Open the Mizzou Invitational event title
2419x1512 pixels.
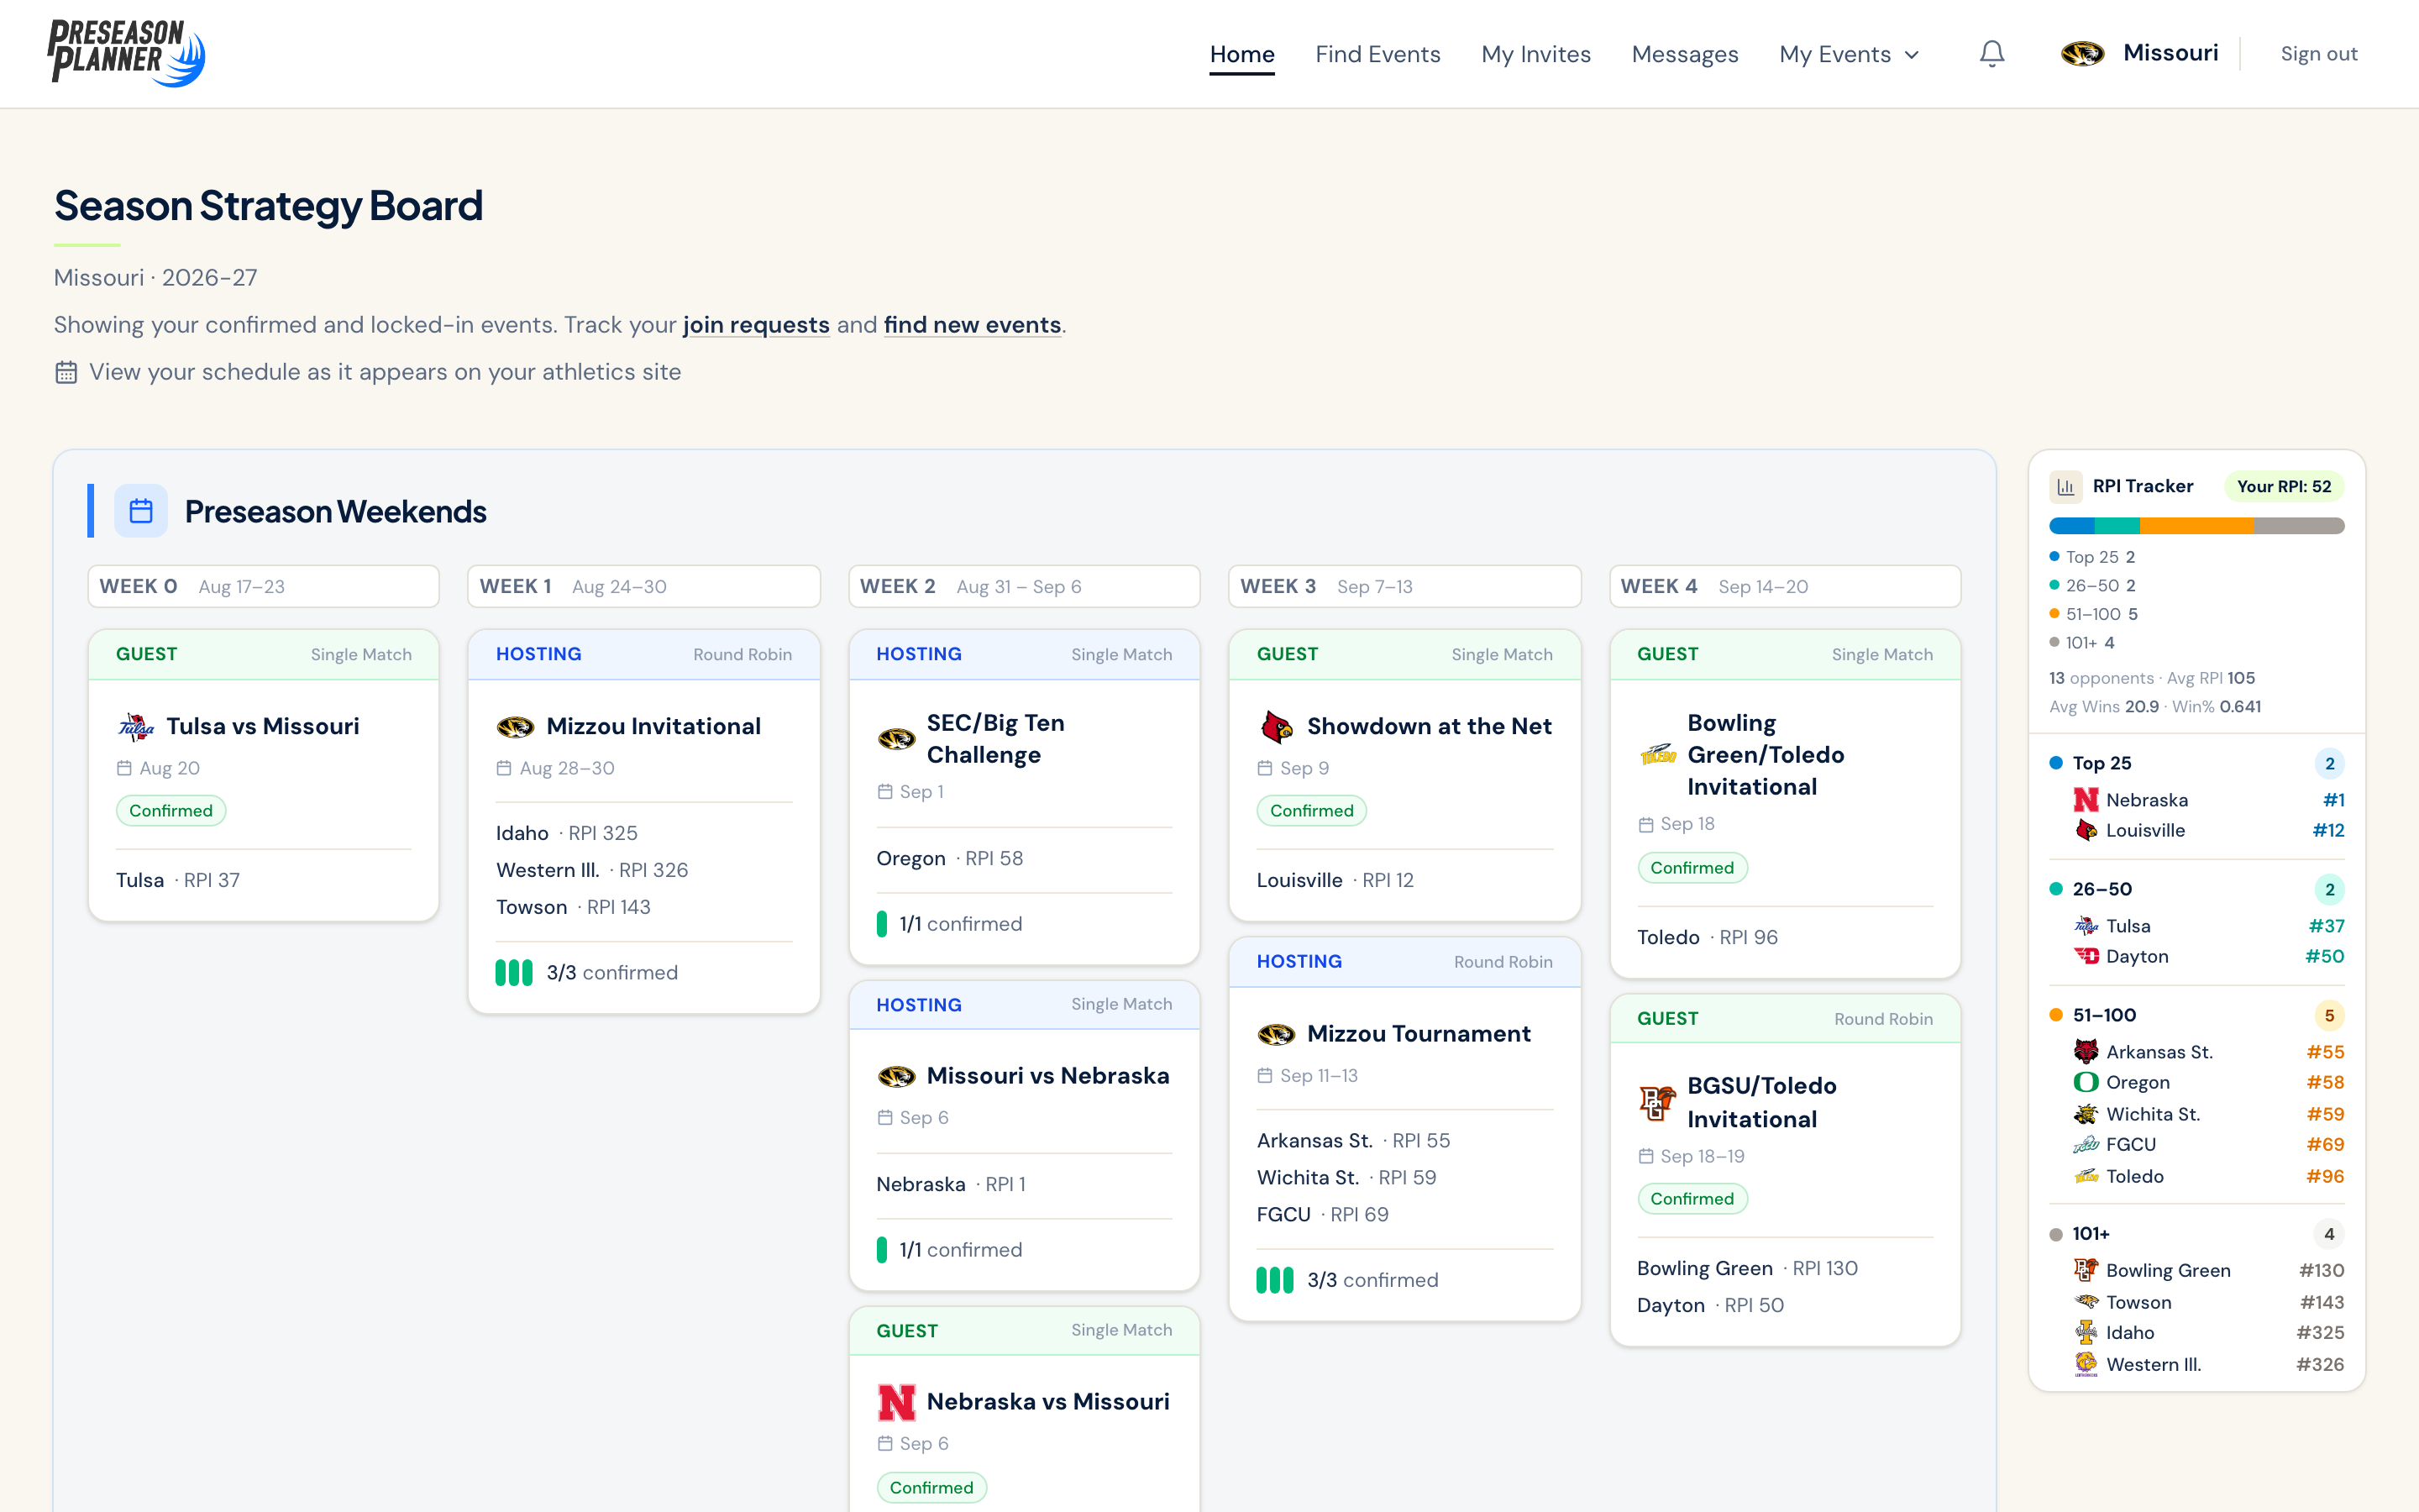click(x=653, y=726)
